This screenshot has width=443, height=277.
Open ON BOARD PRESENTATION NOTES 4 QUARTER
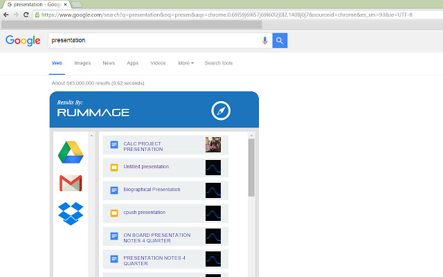(x=157, y=238)
